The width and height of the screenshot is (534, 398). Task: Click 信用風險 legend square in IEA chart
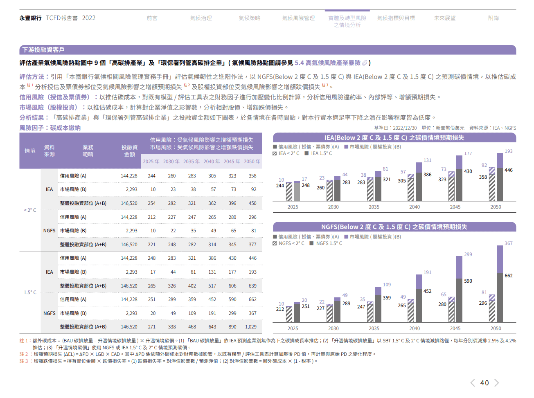[x=275, y=146]
